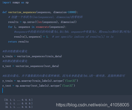Click the first output row '[[0. 1. 1. ... 0. 0. 0.]'
The image size is (132, 110).
point(18,100)
